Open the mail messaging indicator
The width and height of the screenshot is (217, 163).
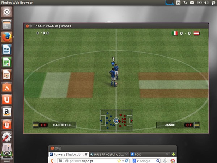click(192, 3)
